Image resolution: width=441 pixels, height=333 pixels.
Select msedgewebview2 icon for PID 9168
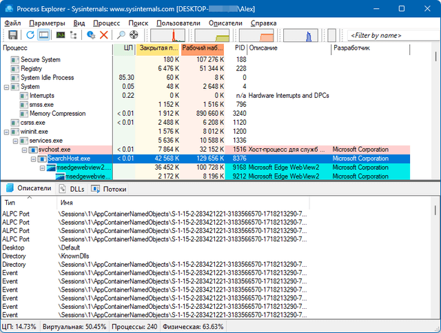tap(51, 168)
